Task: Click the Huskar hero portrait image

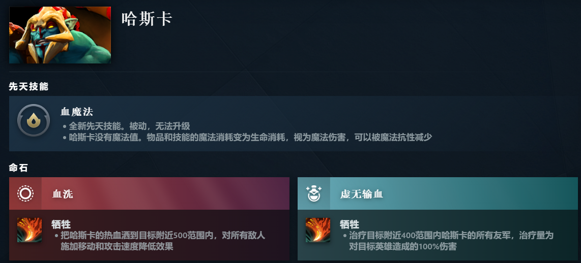Action: (60, 35)
